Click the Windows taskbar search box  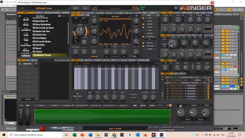[35, 135]
